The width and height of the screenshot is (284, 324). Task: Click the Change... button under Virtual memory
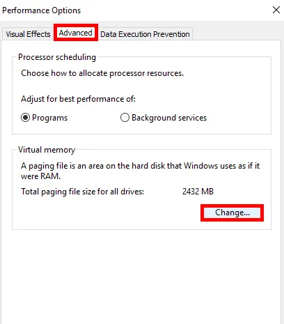pyautogui.click(x=232, y=213)
